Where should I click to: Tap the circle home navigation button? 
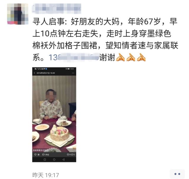point(54,160)
